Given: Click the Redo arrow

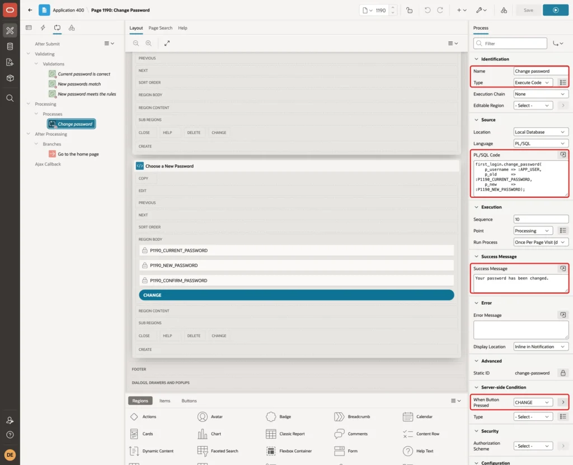Looking at the screenshot, I should pos(440,10).
